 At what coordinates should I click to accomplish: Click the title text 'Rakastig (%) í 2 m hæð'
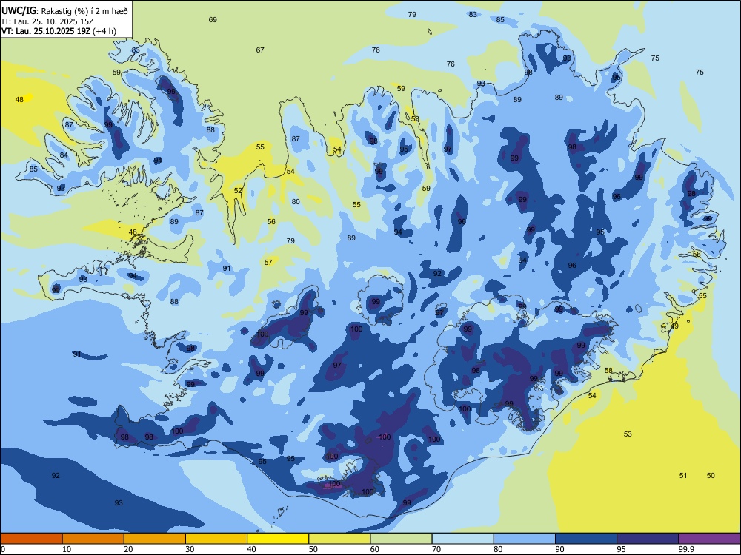[85, 10]
